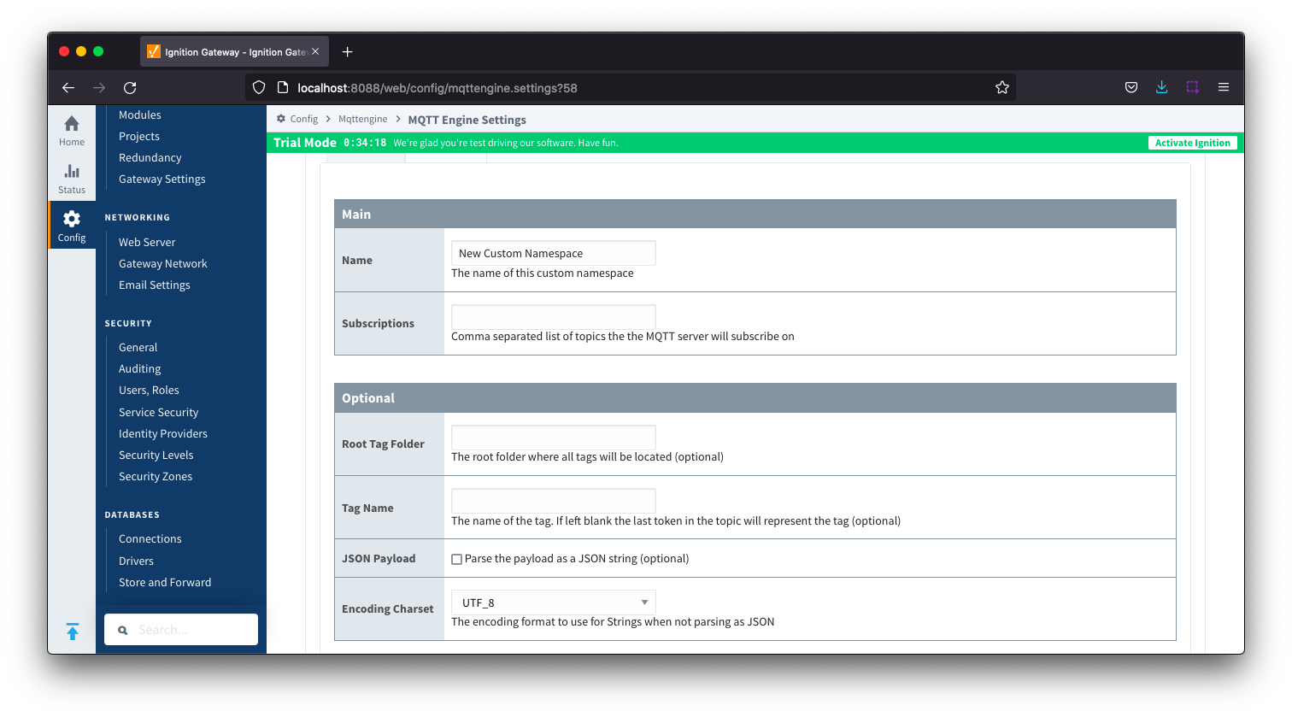Click the MQTT Engine Settings breadcrumb title
This screenshot has height=717, width=1292.
[x=467, y=120]
